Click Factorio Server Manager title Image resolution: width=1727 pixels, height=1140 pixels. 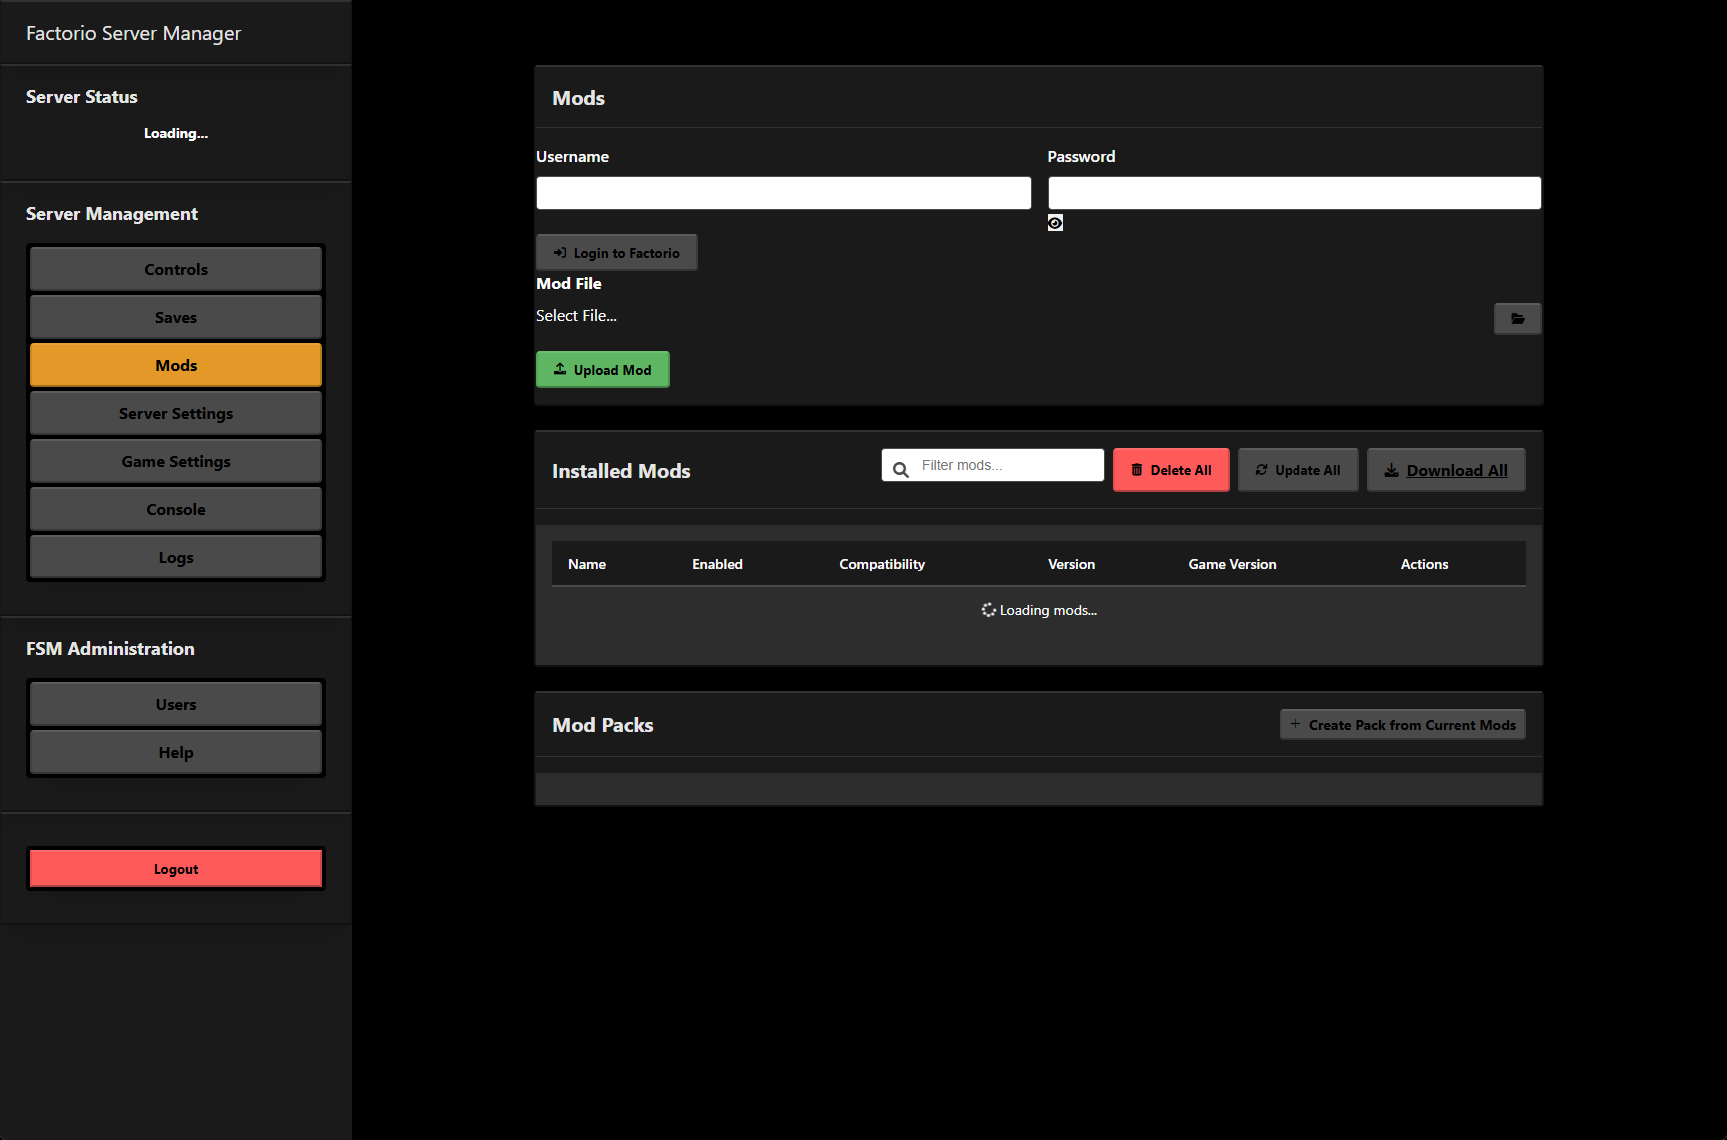pyautogui.click(x=133, y=33)
